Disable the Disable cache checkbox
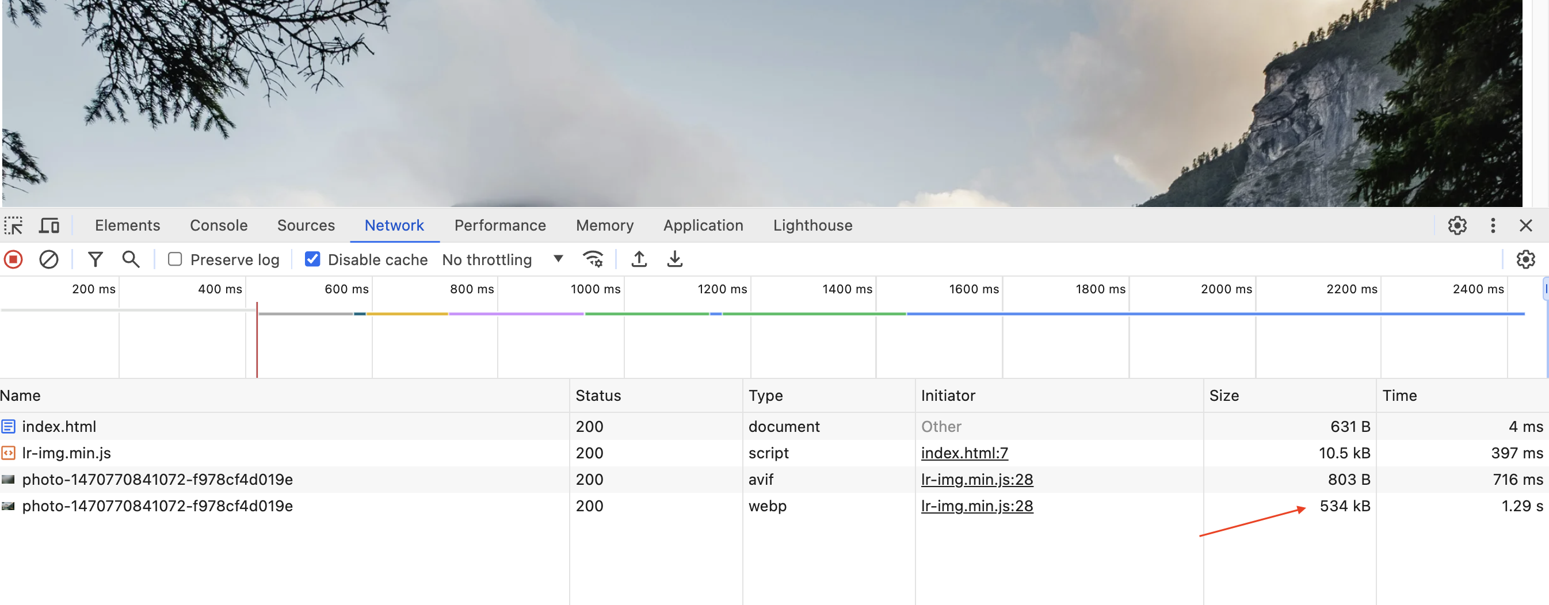This screenshot has height=605, width=1549. click(312, 259)
